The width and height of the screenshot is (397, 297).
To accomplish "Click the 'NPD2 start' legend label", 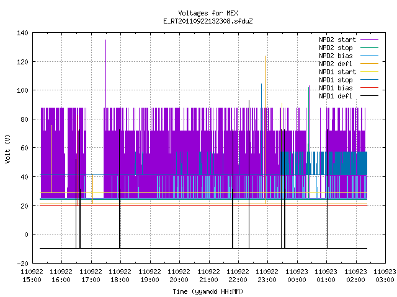I will pyautogui.click(x=337, y=40).
